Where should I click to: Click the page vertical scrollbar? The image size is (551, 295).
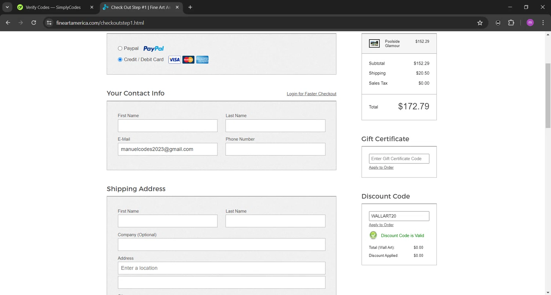pyautogui.click(x=548, y=96)
